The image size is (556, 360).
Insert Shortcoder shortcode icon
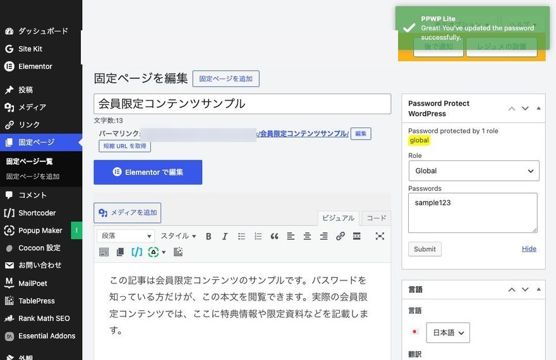pos(137,252)
